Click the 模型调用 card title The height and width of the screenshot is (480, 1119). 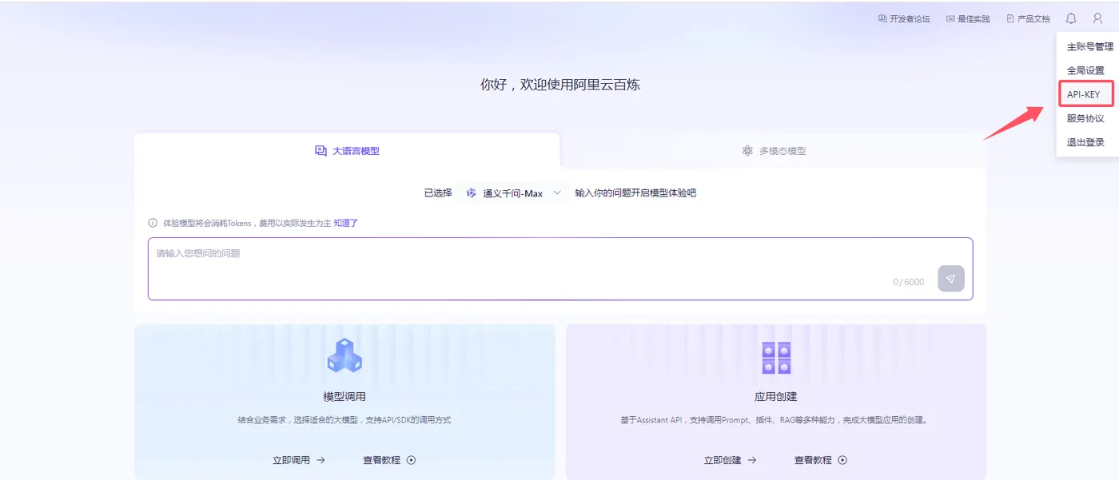344,396
